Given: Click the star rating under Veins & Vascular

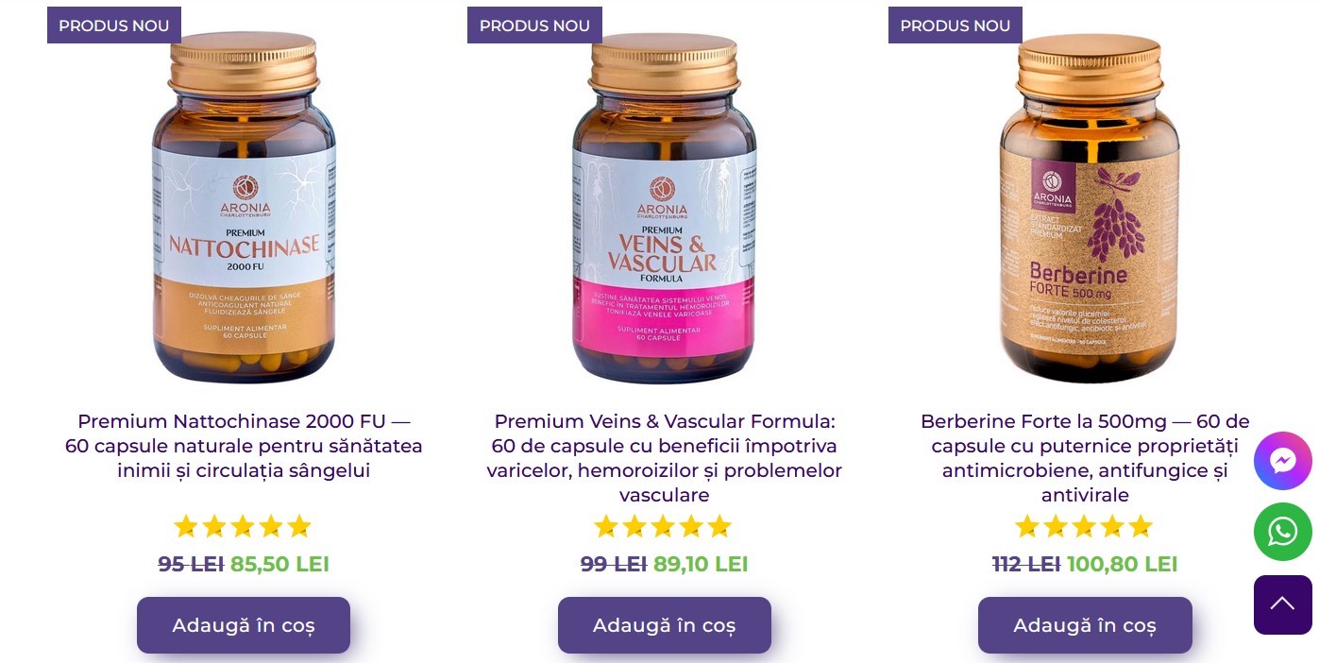Looking at the screenshot, I should (663, 526).
